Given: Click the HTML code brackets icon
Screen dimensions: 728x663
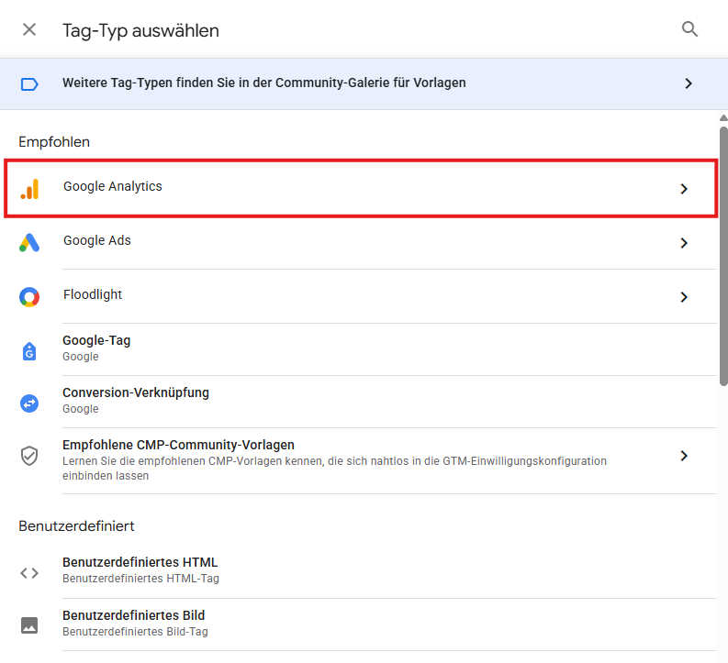Looking at the screenshot, I should coord(29,573).
